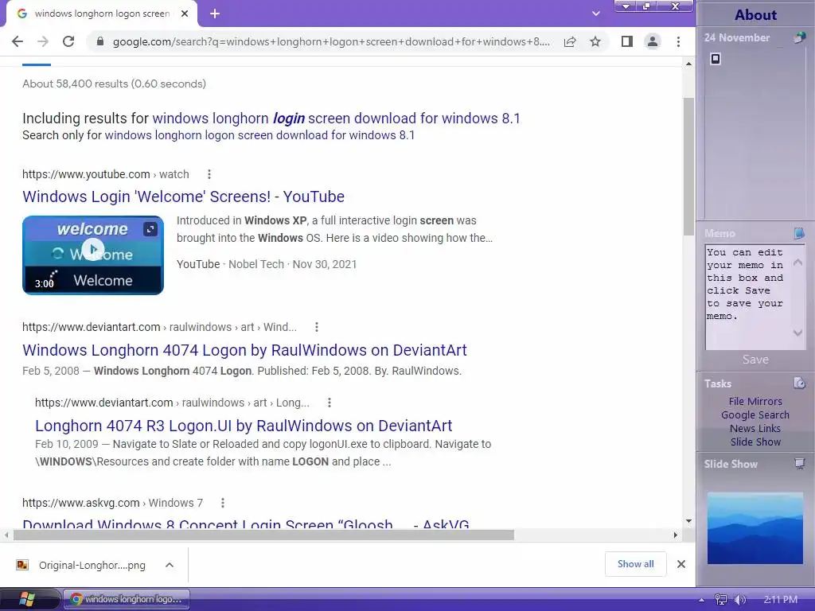Open Windows Login 'Welcome' Screens YouTube result
The width and height of the screenshot is (815, 611).
[x=184, y=197]
